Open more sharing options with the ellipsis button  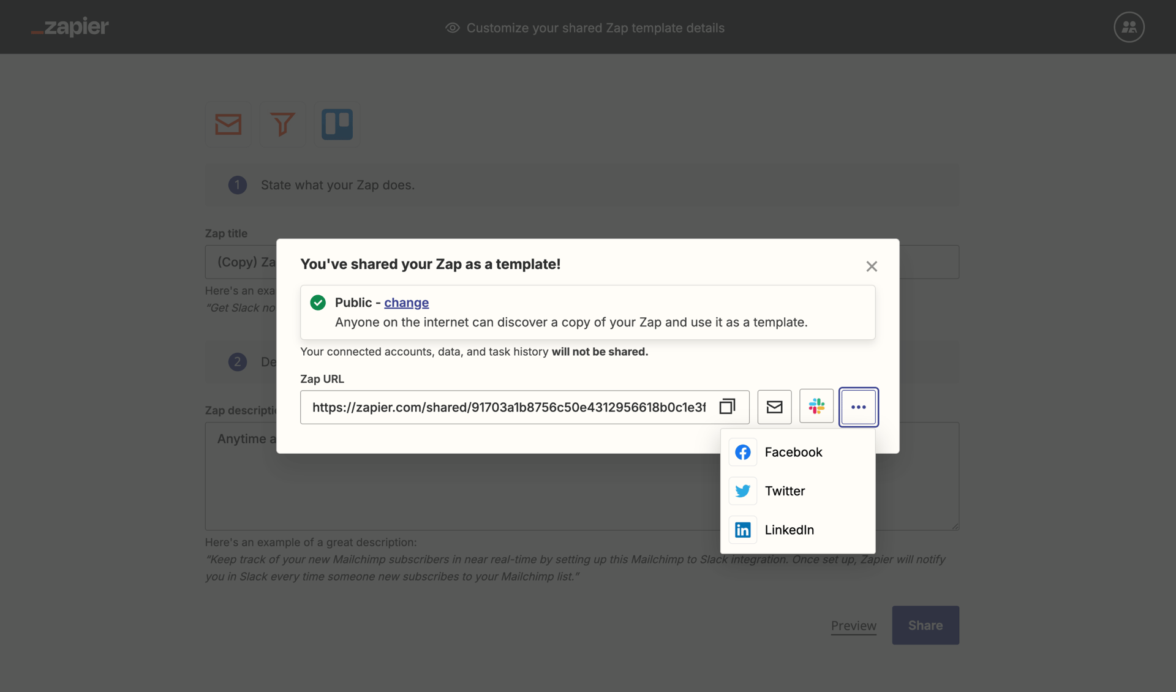(859, 407)
